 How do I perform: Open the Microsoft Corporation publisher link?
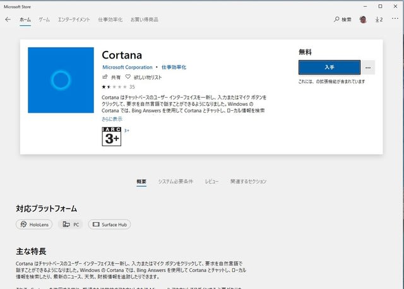[x=128, y=67]
